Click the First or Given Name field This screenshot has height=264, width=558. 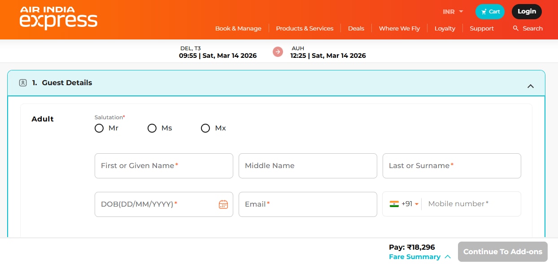[164, 166]
